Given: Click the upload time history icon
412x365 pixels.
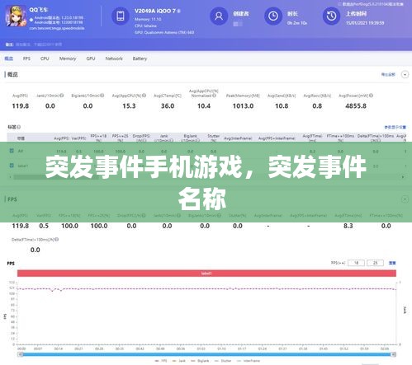Looking at the screenshot, I should click(x=331, y=16).
